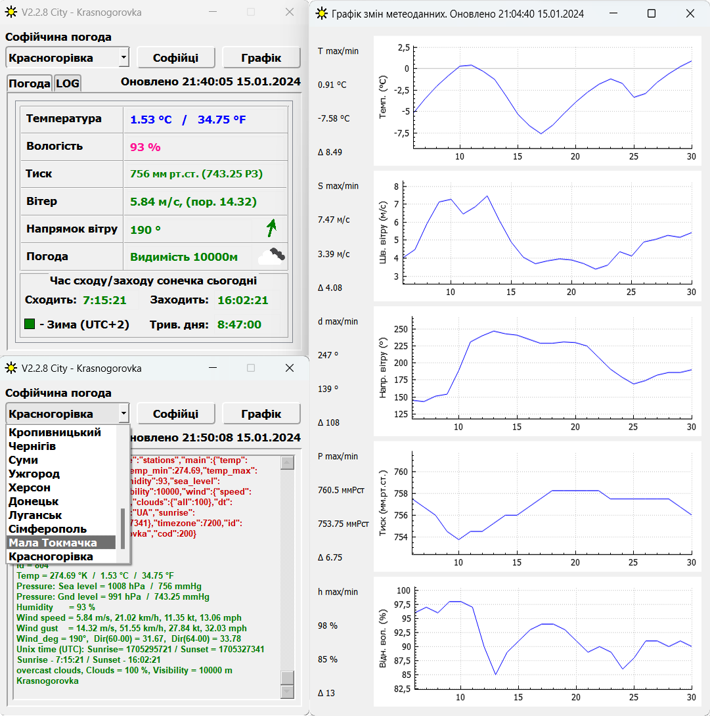Click the log scrollbar down arrow
The height and width of the screenshot is (716, 710).
click(x=287, y=692)
